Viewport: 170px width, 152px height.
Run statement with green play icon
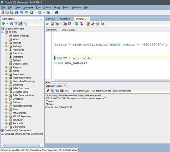coord(47,24)
